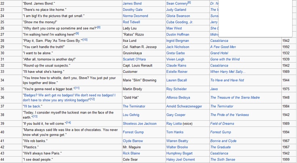Follow the Greta Garbo link
Image resolution: width=297 pixels, height=163 pixels.
[x=176, y=53]
